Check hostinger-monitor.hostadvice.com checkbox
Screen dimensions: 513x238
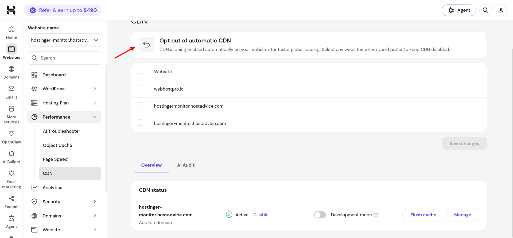[140, 123]
